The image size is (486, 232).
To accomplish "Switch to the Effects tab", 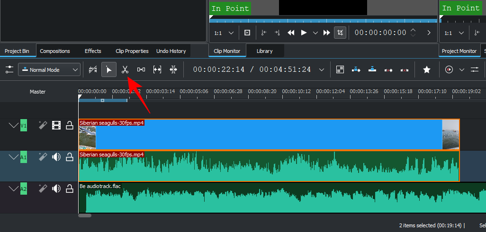I will pos(93,51).
